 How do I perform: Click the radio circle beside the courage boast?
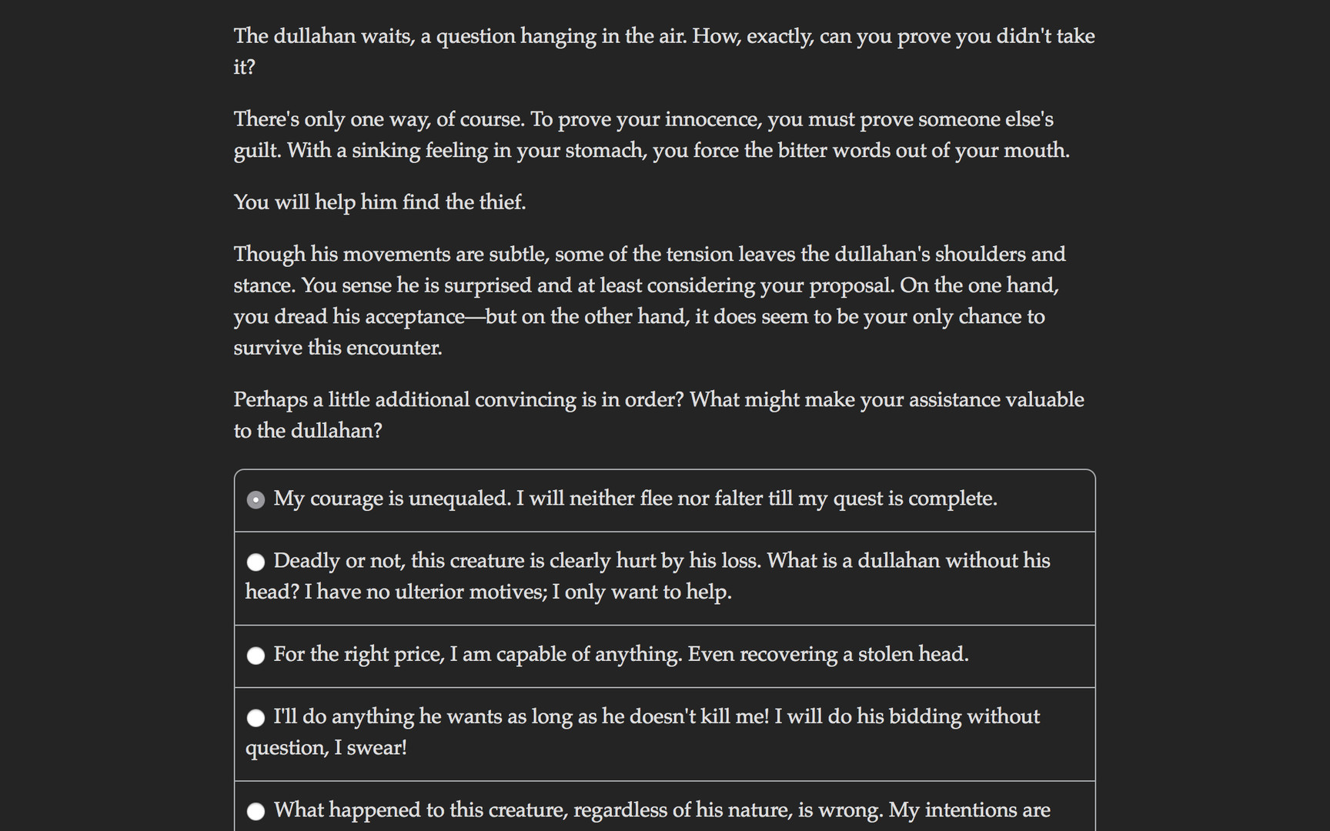coord(256,499)
